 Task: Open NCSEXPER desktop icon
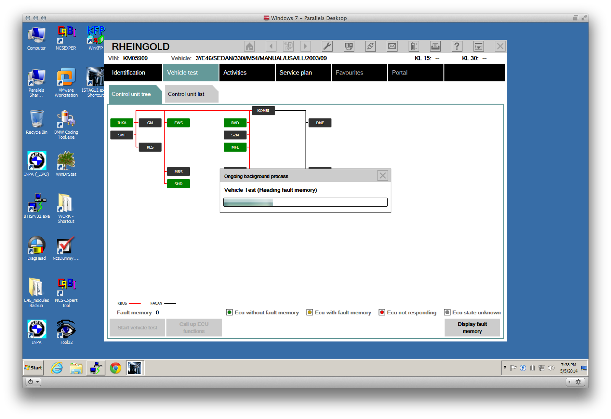click(x=66, y=39)
